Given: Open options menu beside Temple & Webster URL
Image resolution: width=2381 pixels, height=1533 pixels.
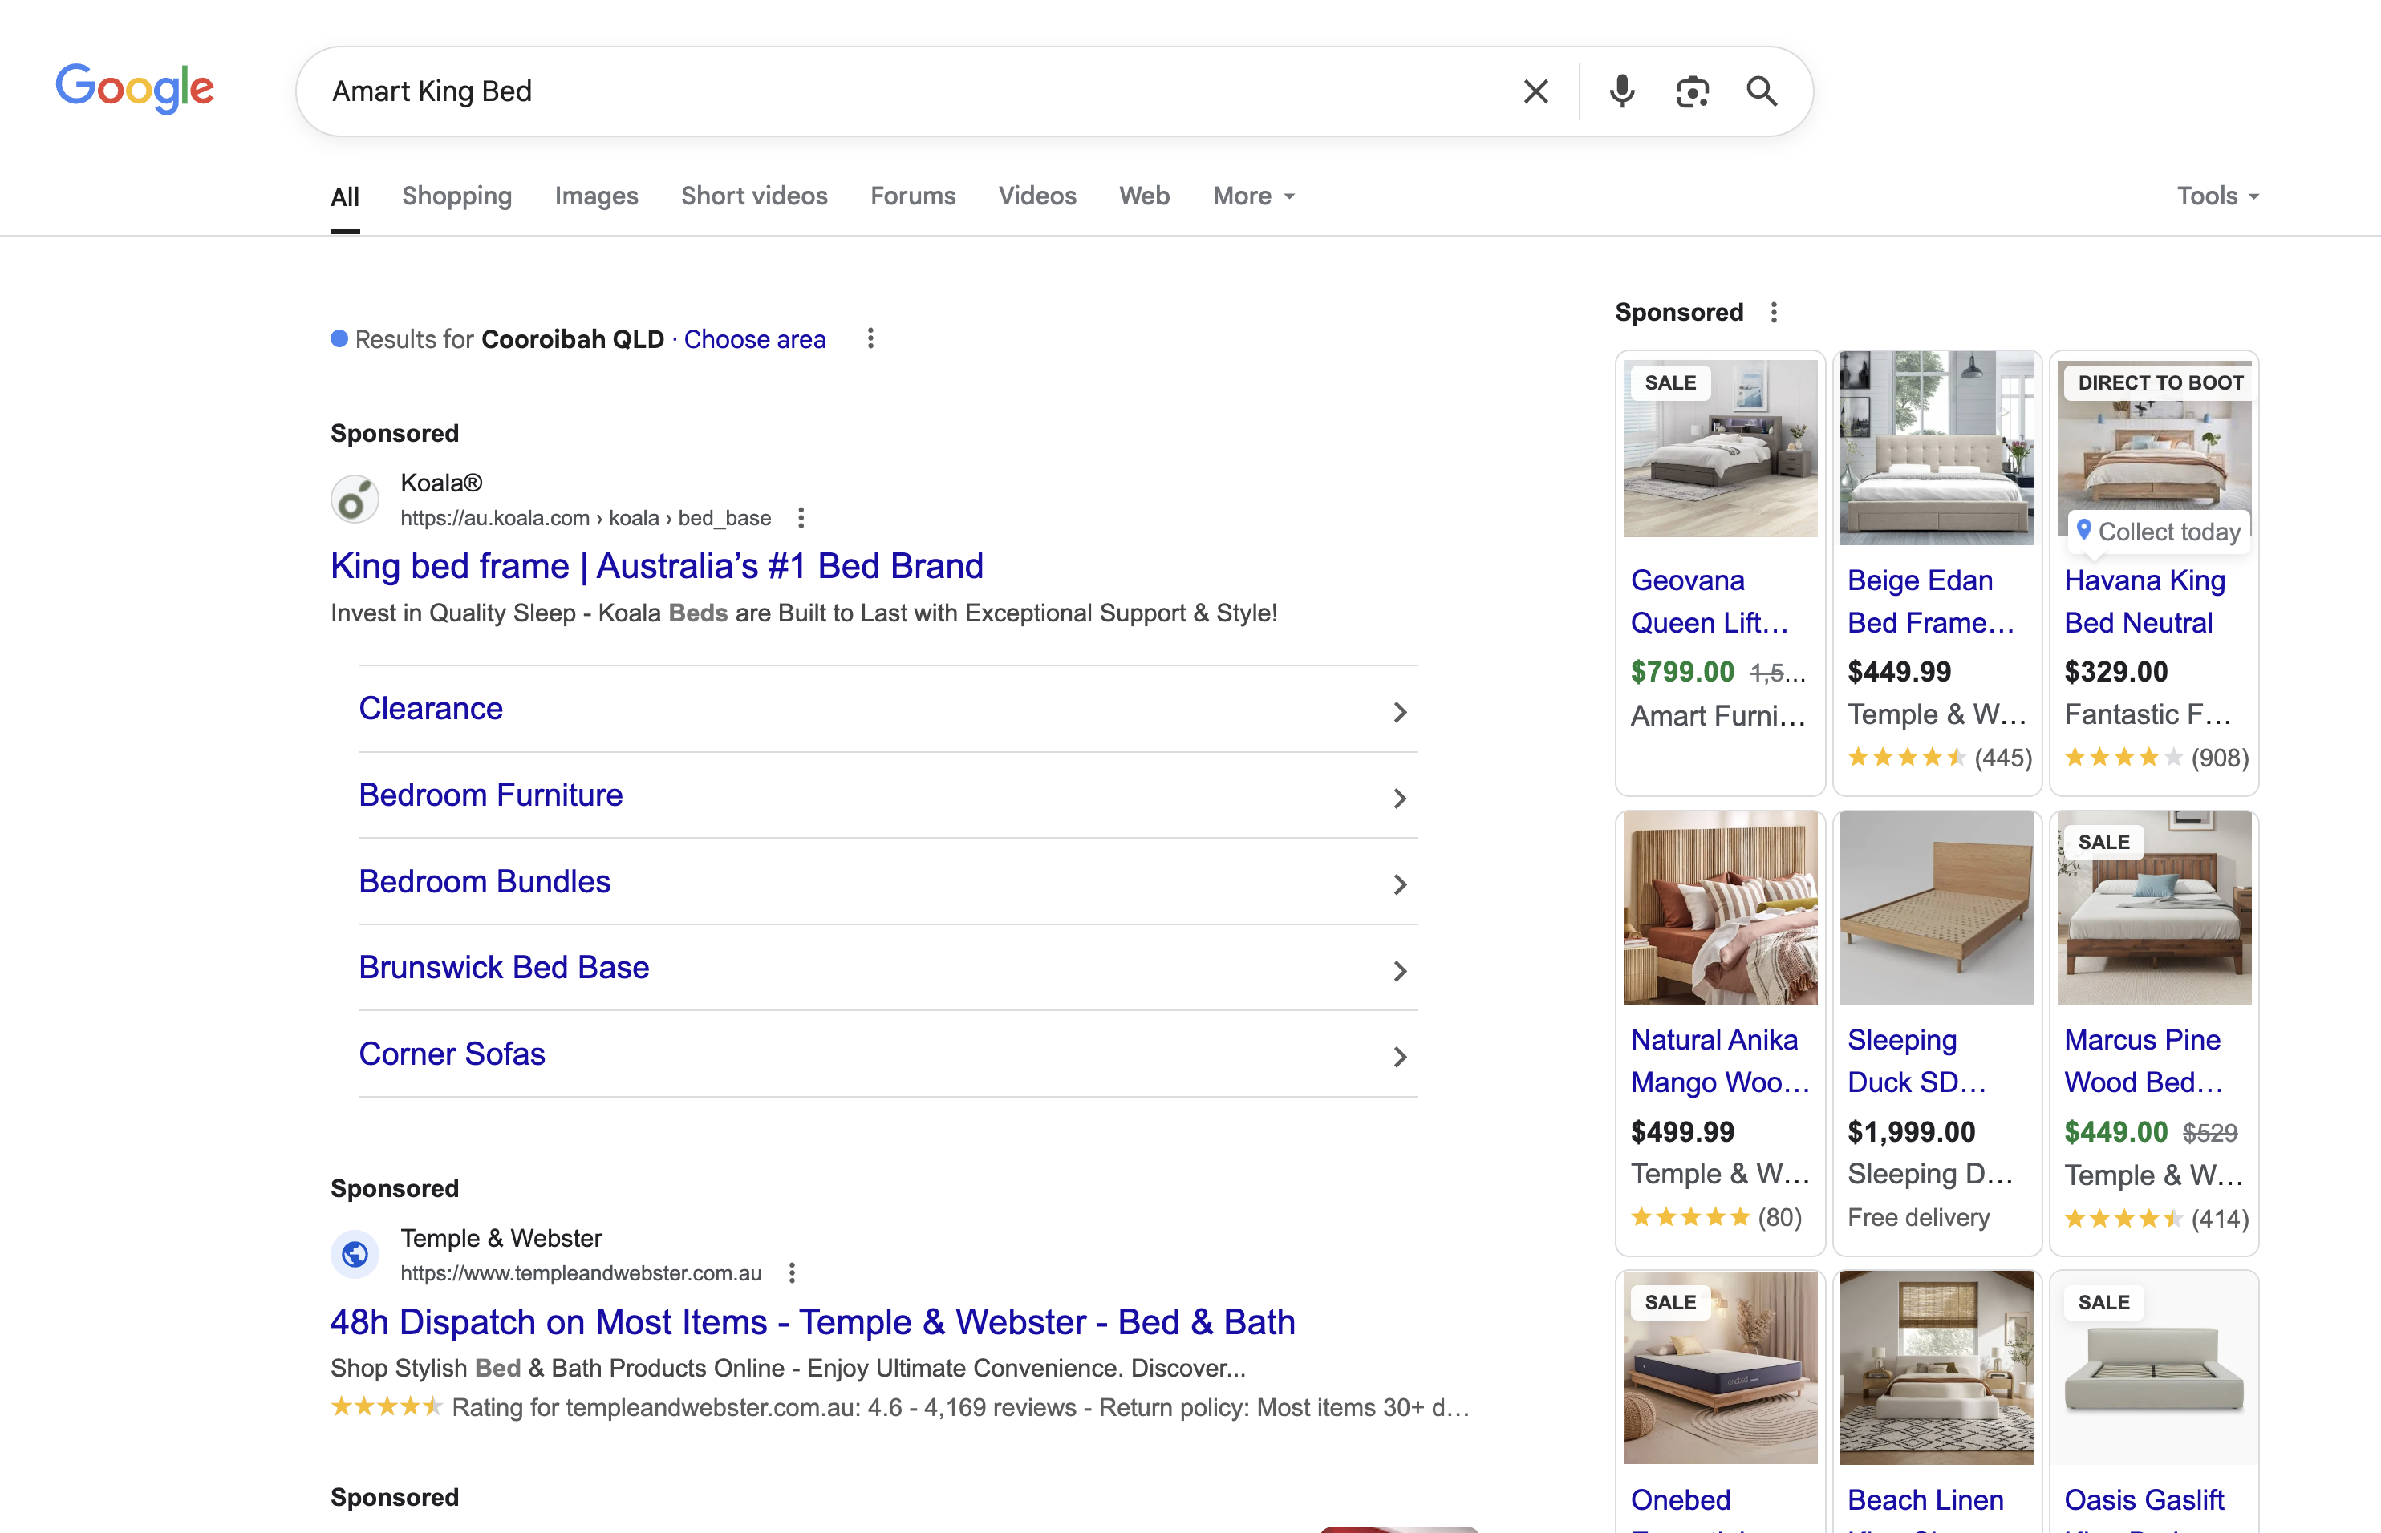Looking at the screenshot, I should [x=792, y=1273].
